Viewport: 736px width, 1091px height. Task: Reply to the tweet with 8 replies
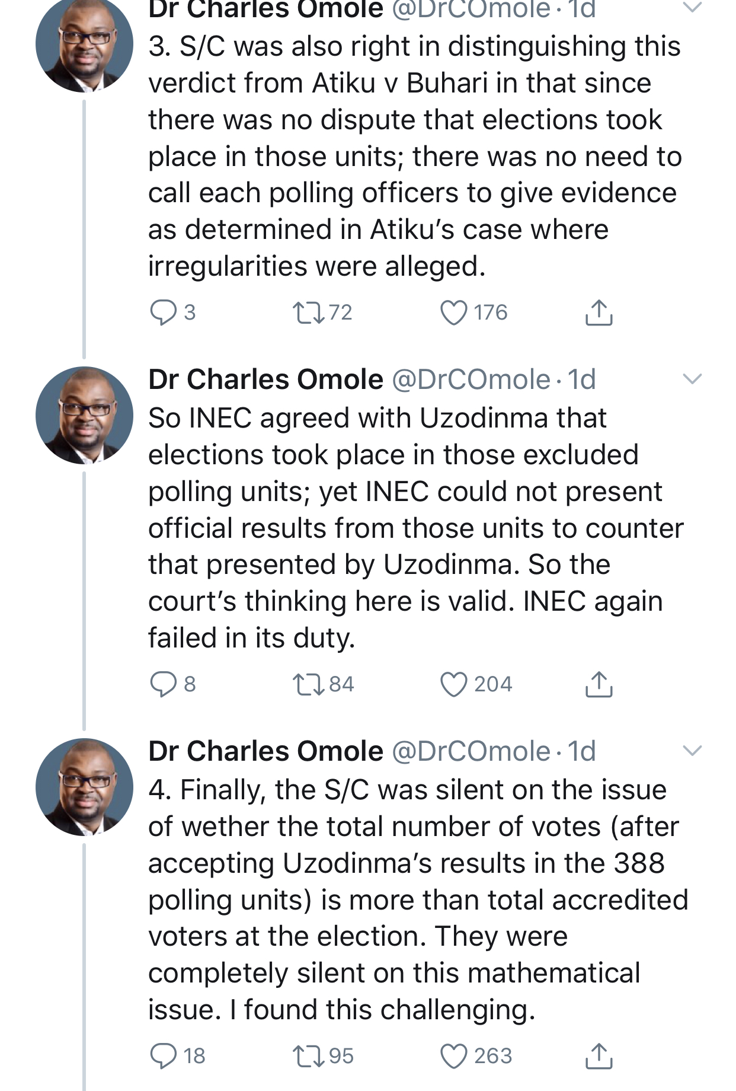[x=163, y=684]
